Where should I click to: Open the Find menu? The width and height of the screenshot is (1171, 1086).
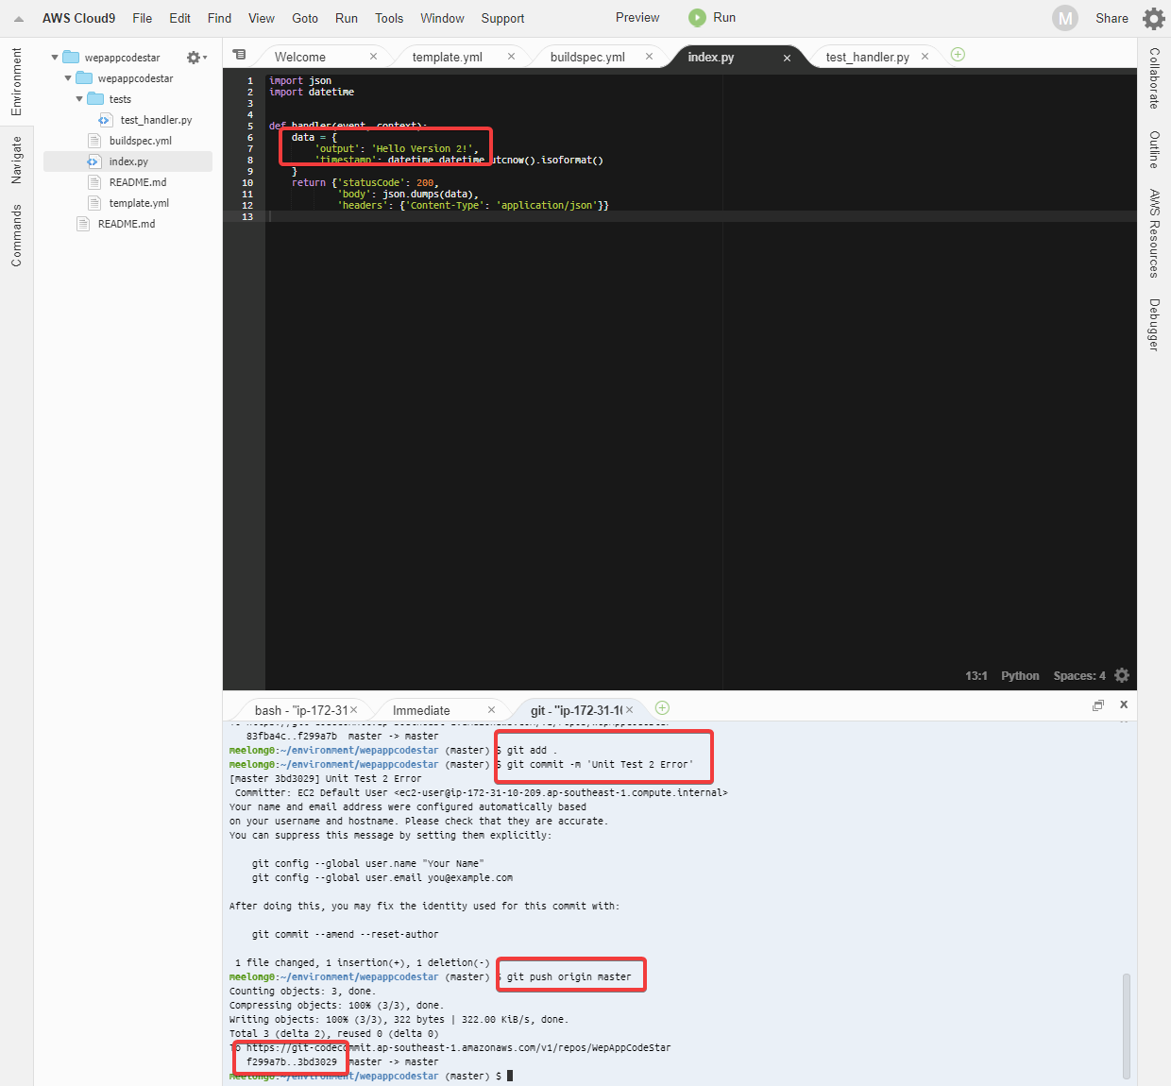point(219,18)
